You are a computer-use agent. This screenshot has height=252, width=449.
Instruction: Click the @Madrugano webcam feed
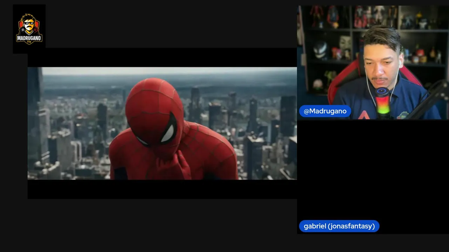[x=373, y=62]
